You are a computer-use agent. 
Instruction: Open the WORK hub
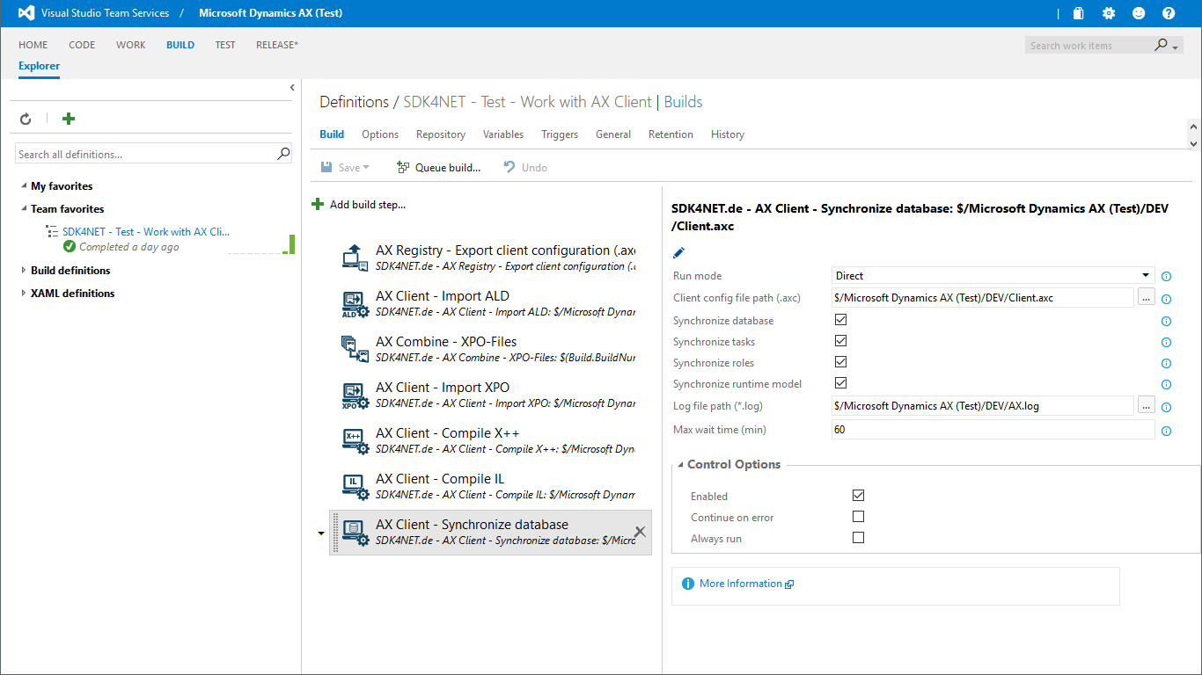tap(131, 45)
